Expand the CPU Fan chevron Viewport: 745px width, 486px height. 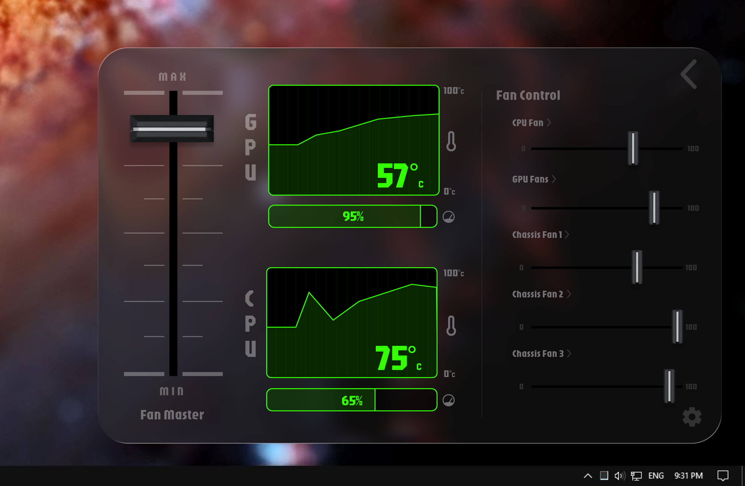549,123
